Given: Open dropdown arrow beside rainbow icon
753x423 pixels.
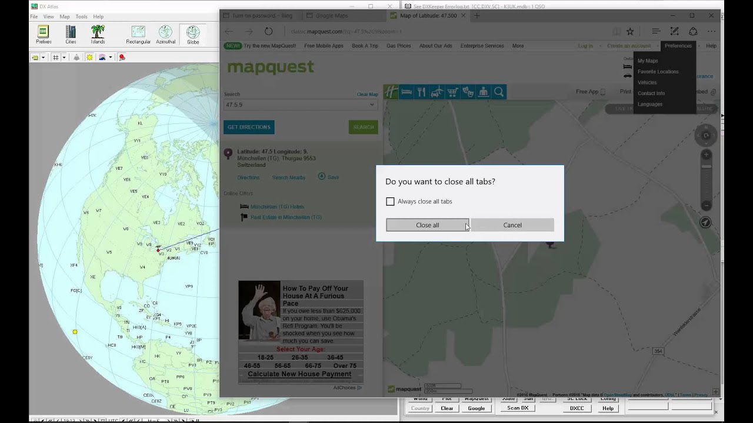Looking at the screenshot, I should [x=110, y=58].
